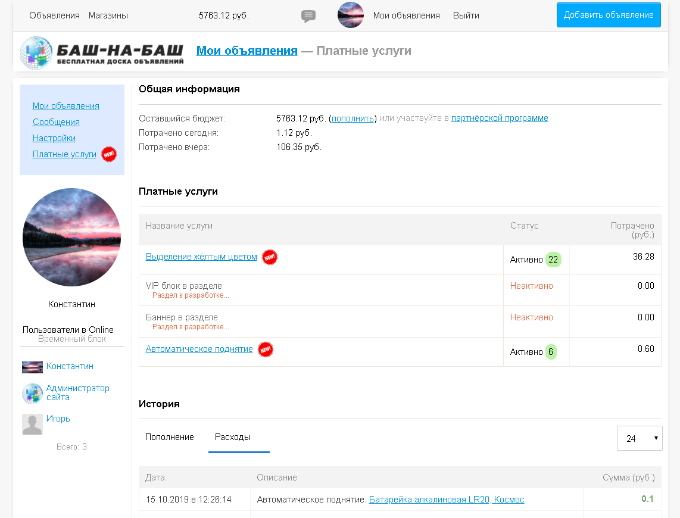
Task: Click the Название услуги column header
Action: click(179, 226)
